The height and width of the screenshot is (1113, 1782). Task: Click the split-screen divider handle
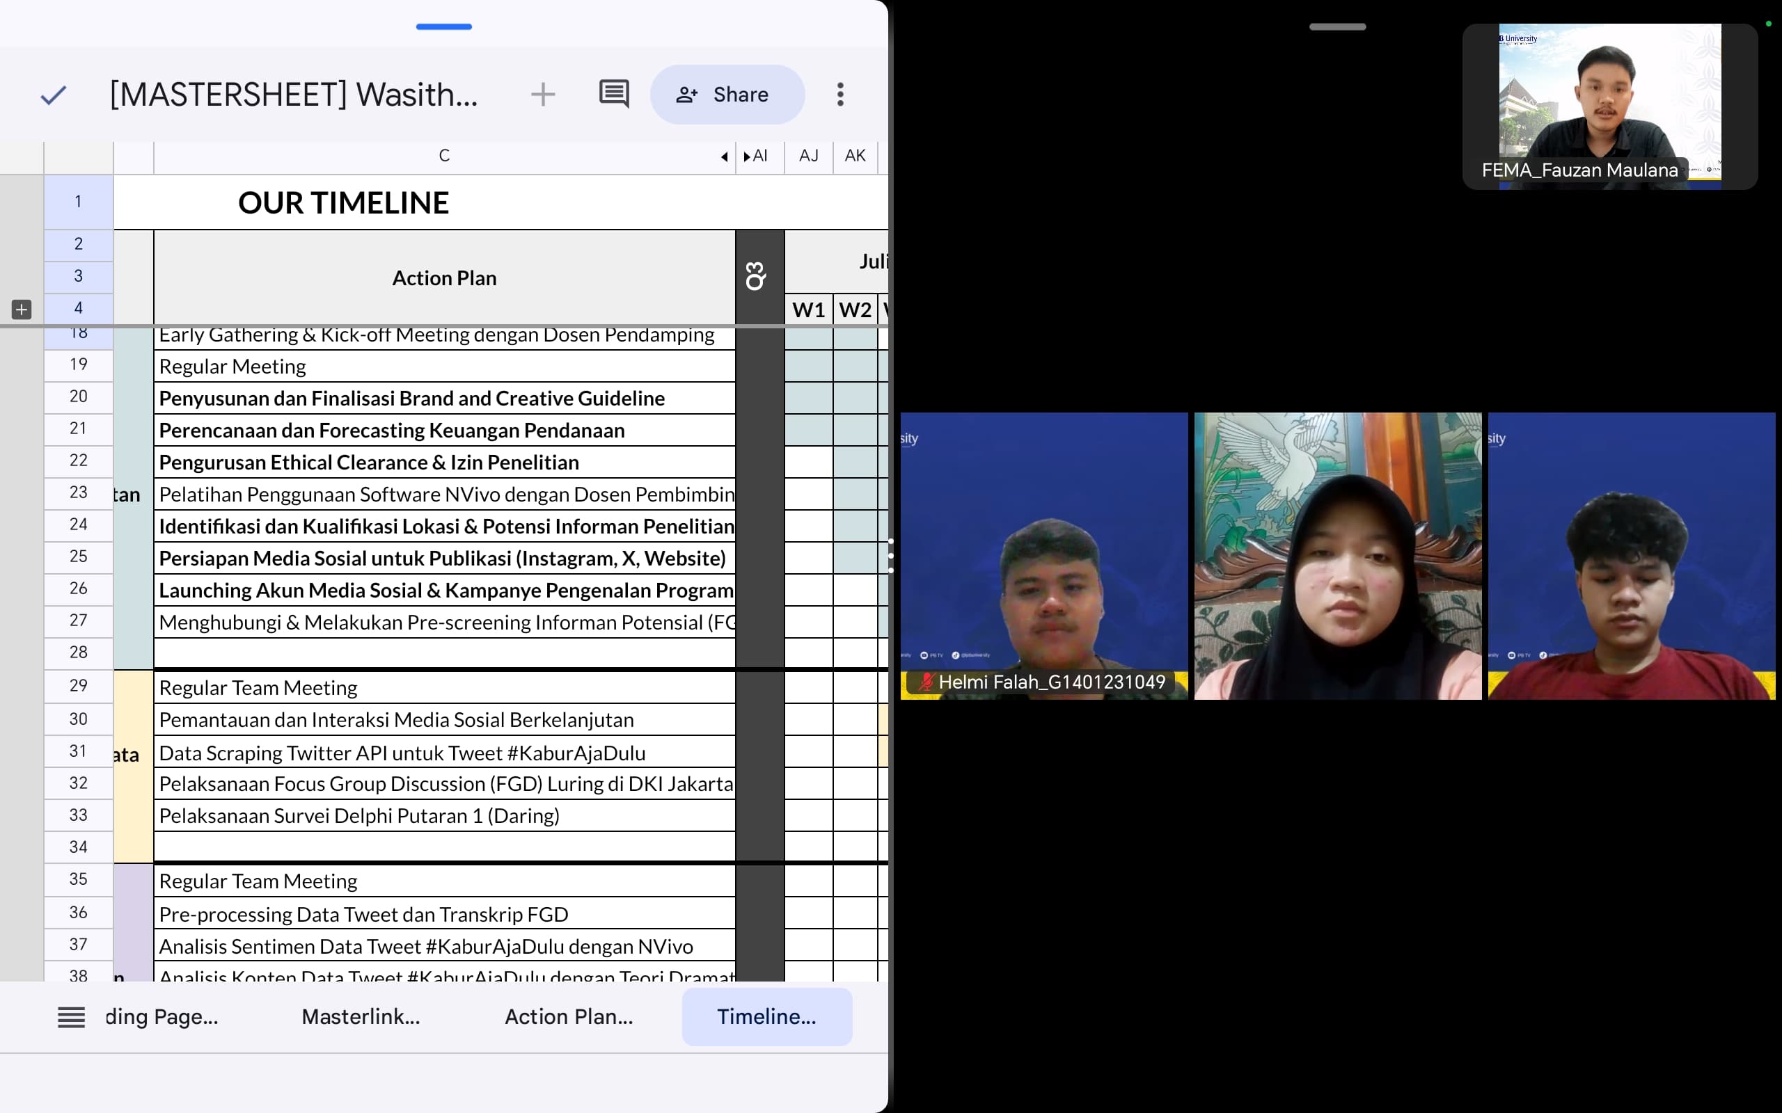[x=890, y=556]
